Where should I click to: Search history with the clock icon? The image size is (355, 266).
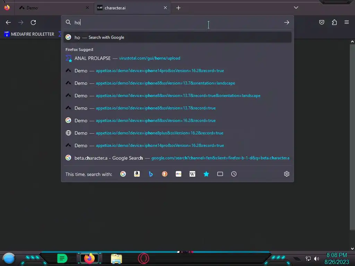pos(234,174)
